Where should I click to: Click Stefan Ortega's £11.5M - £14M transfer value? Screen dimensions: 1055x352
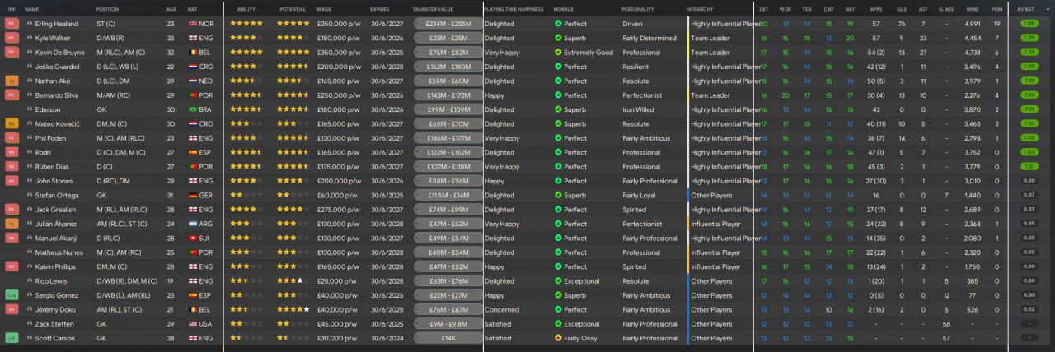[x=448, y=195]
